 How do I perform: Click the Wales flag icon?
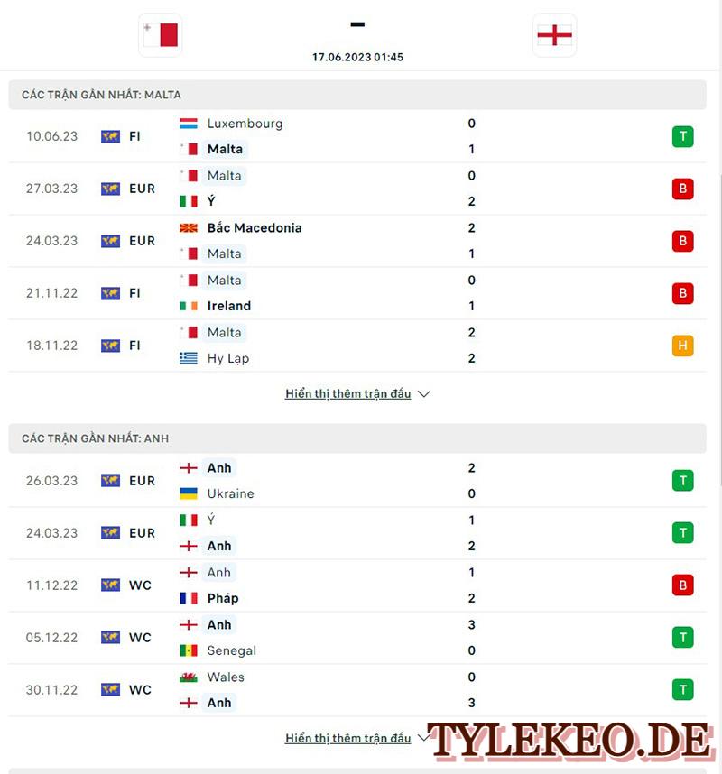pos(189,677)
